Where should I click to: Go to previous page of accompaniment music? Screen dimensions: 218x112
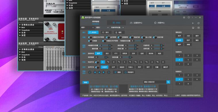[90, 72]
